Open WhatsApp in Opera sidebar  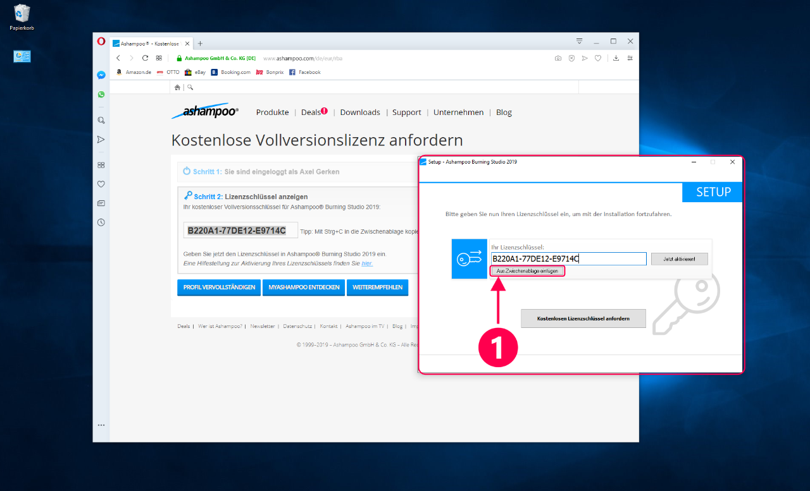tap(101, 94)
